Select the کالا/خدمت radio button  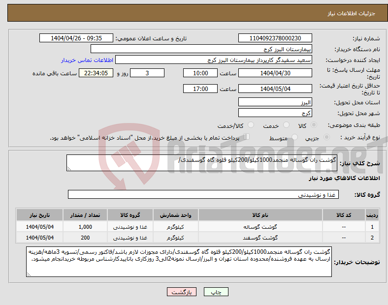pos(251,125)
